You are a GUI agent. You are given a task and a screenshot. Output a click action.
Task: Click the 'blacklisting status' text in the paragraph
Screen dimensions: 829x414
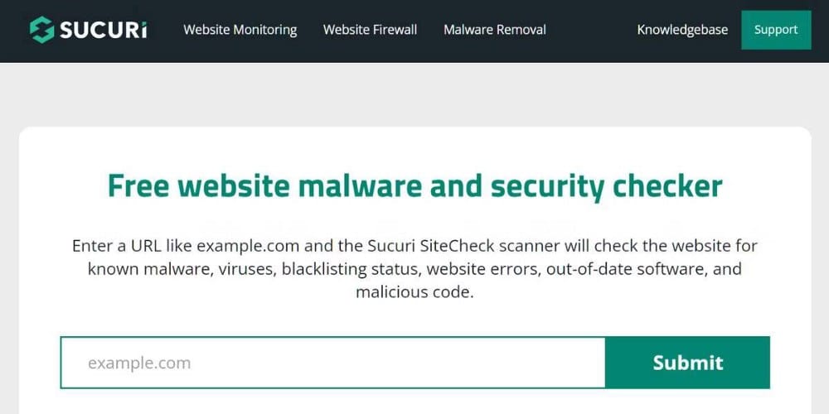pos(349,269)
